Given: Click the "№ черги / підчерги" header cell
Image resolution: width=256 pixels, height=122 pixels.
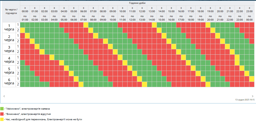Looking at the screenshot, I should (x=11, y=11).
